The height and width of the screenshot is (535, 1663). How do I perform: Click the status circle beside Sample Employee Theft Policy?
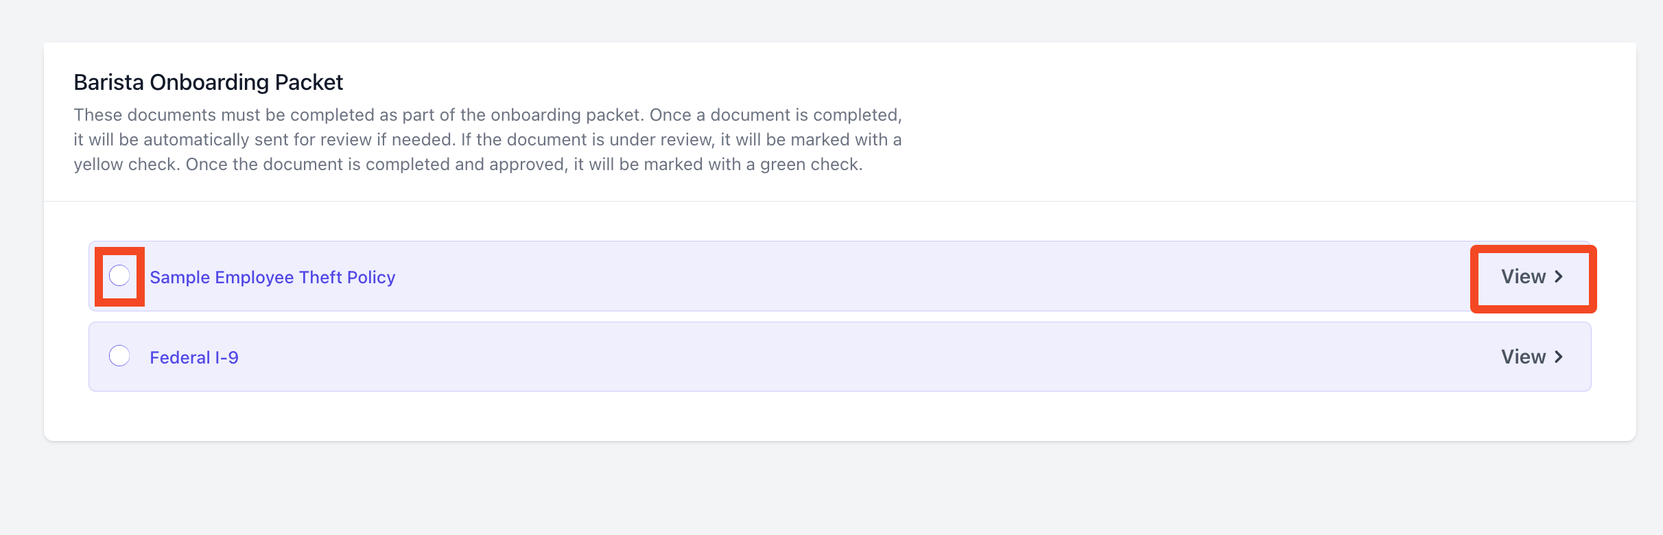[119, 276]
